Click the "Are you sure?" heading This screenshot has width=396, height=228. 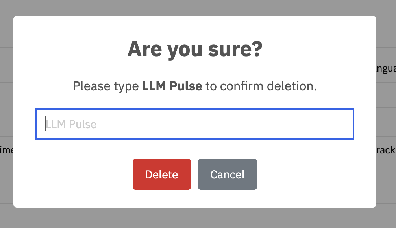[x=194, y=50]
